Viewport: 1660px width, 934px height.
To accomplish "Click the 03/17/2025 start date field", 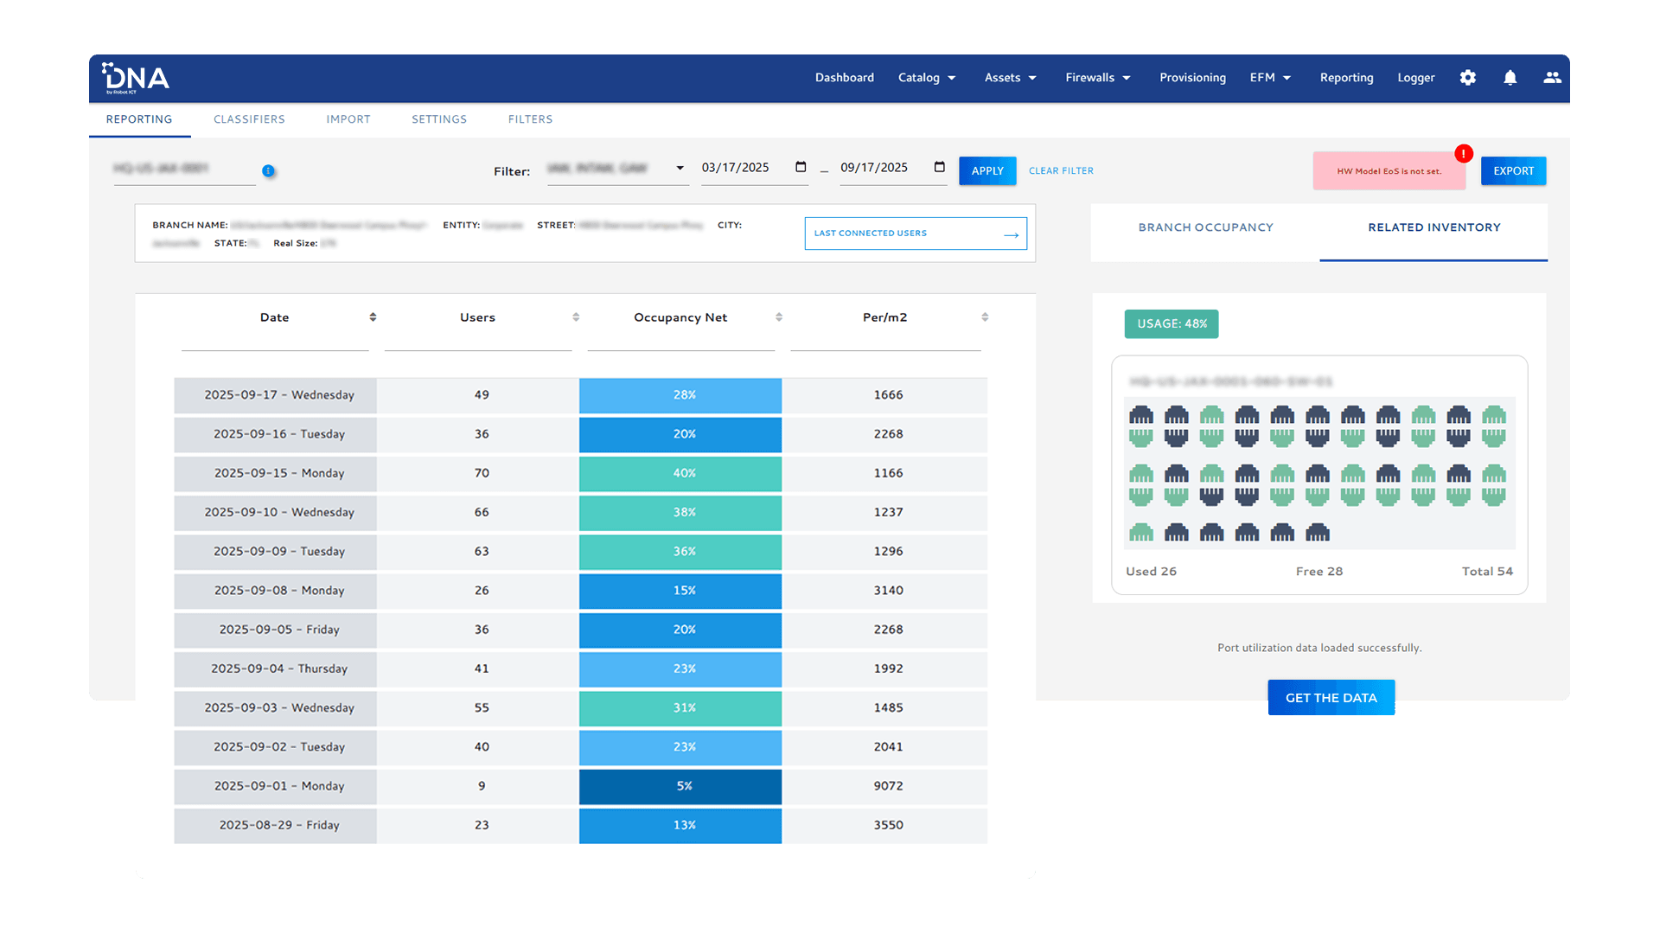I will 754,168.
